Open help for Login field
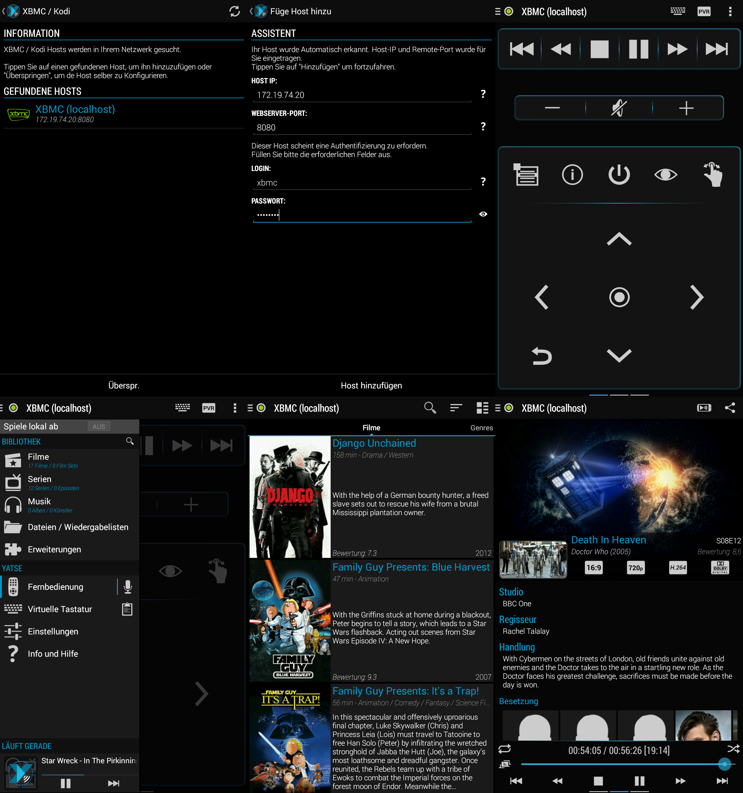 pyautogui.click(x=483, y=182)
